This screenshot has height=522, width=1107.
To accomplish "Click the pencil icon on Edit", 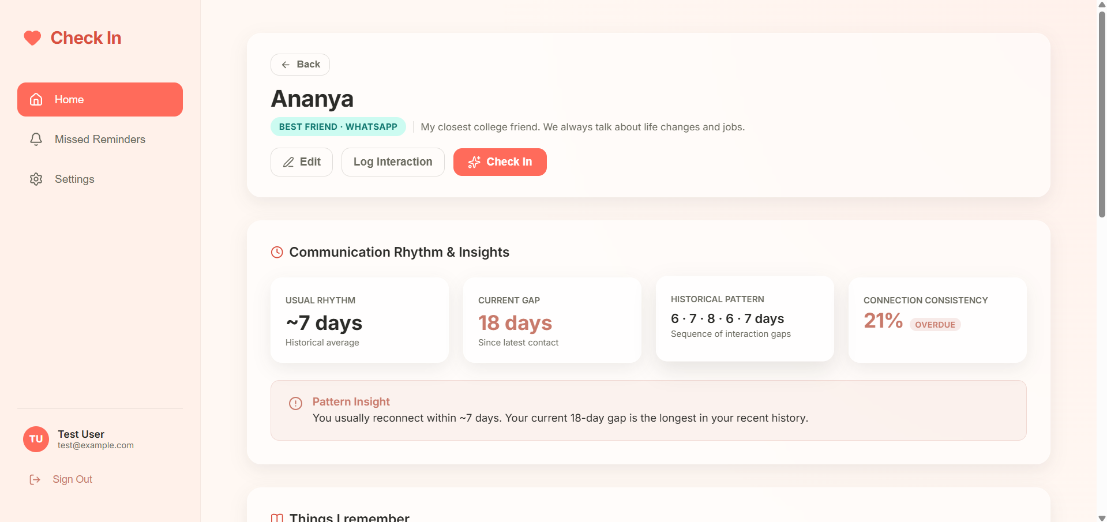I will (288, 162).
